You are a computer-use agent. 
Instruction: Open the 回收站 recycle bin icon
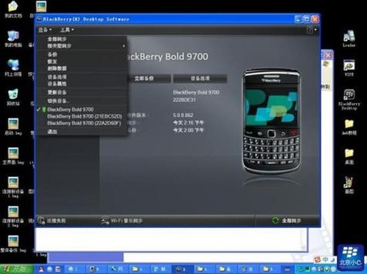tap(13, 97)
